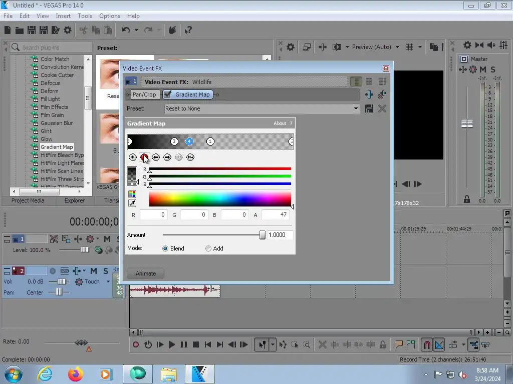Click the preview overlays grid icon
Screen dimensions: 513x384
[409, 47]
